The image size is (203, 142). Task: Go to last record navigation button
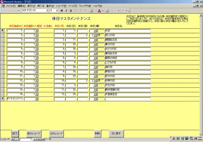(x=39, y=139)
